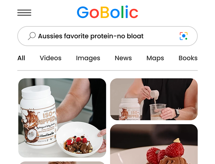Select the All tab
The image size is (215, 164).
coord(21,58)
